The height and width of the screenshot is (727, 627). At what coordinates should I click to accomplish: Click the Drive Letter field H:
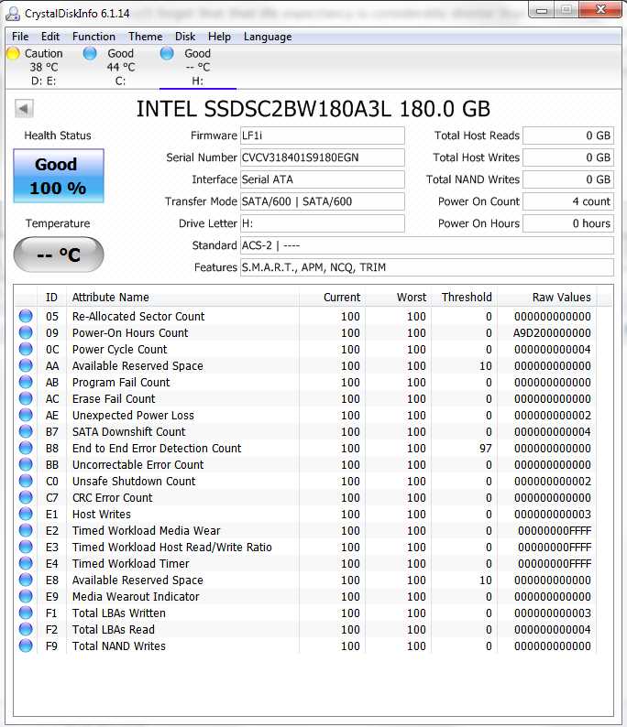322,223
